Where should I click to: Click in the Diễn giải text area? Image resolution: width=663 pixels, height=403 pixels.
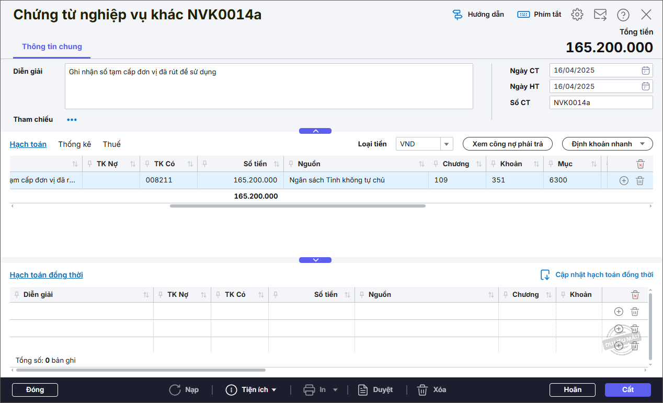tap(269, 86)
